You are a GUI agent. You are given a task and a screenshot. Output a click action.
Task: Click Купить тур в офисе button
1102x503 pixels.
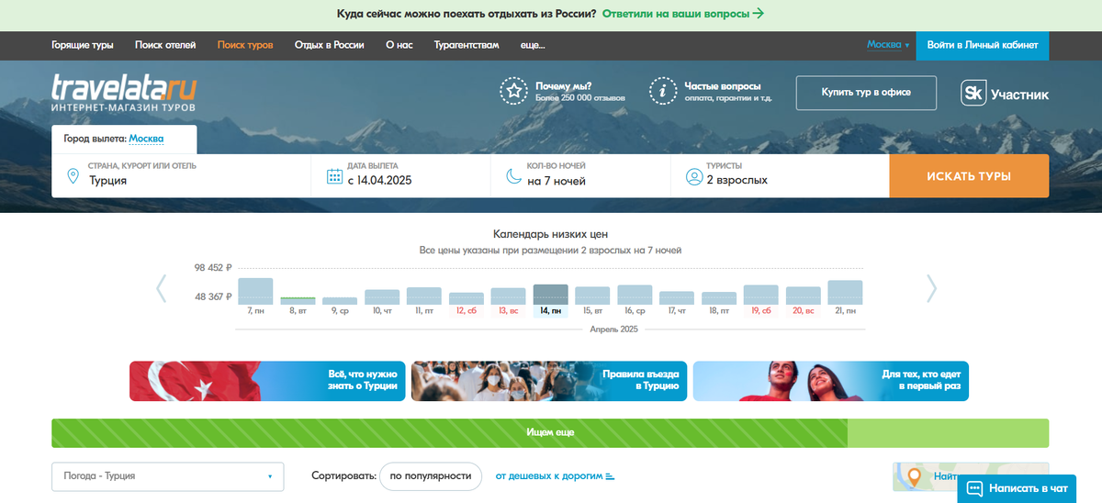pos(866,93)
